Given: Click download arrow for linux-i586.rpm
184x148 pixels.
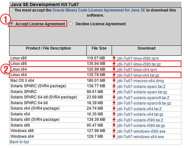Looking at the screenshot, I should pyautogui.click(x=114, y=58).
